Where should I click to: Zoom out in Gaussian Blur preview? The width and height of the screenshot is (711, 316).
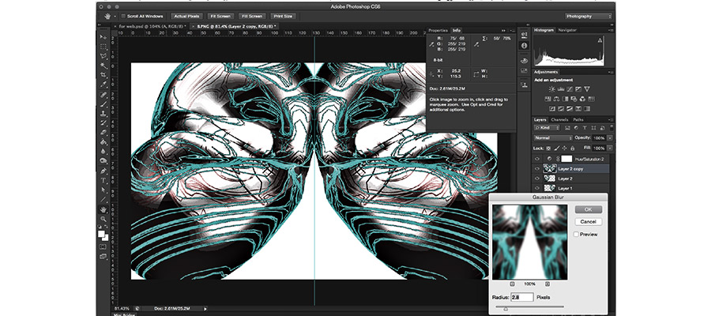click(512, 283)
